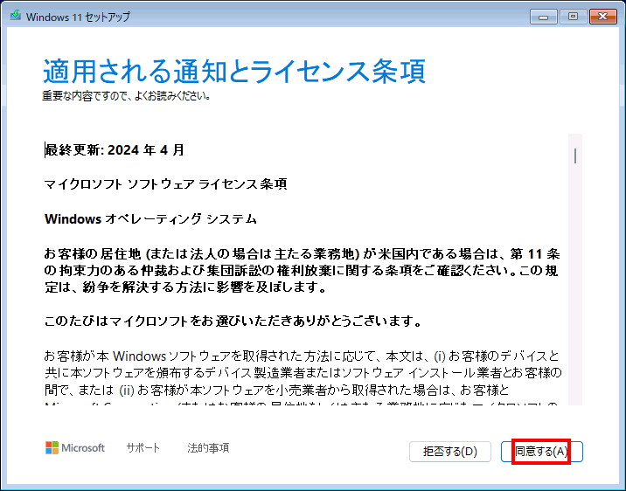Click the 同意する(A) accept button
Image resolution: width=626 pixels, height=491 pixels.
click(542, 452)
